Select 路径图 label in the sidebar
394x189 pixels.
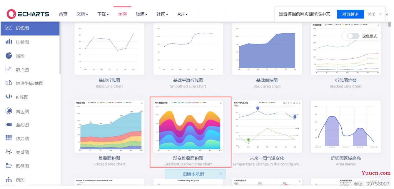pos(22,166)
